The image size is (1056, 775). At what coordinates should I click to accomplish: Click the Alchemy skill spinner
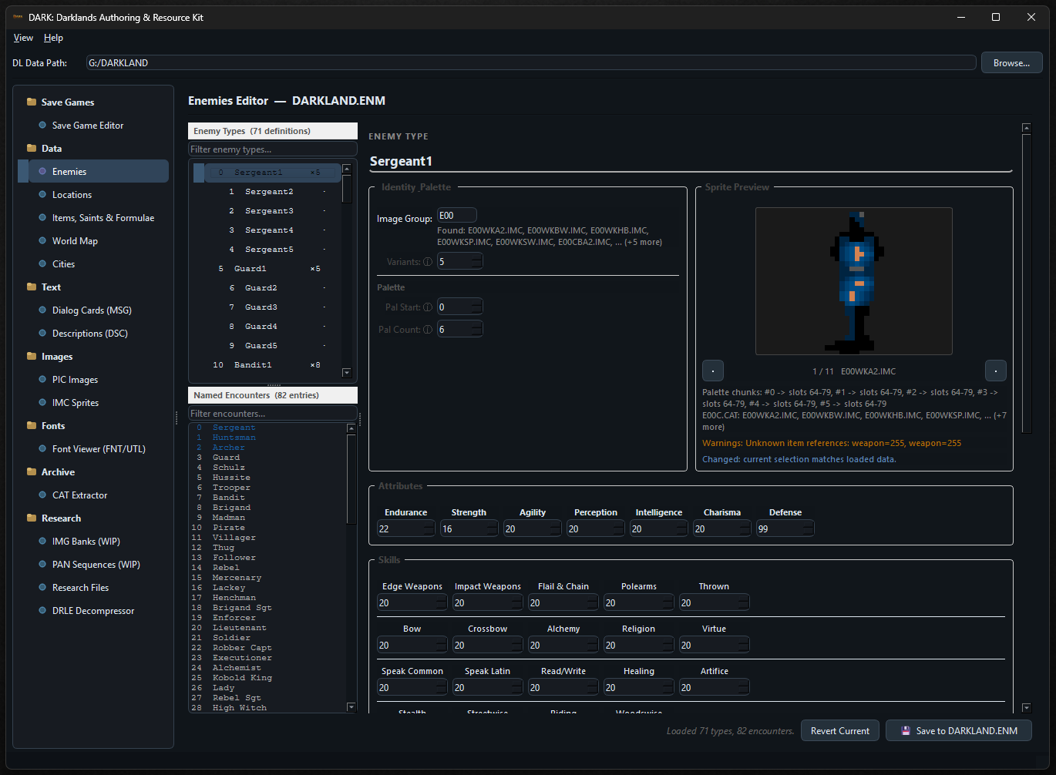563,646
